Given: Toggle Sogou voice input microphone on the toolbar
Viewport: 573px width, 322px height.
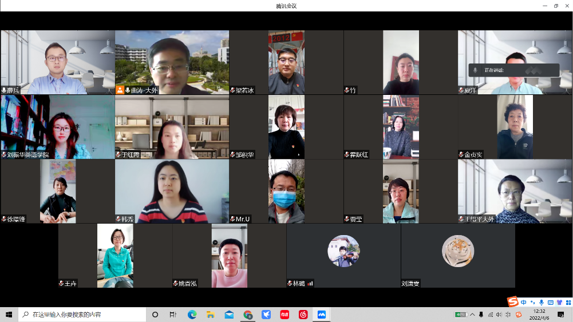Looking at the screenshot, I should 541,302.
